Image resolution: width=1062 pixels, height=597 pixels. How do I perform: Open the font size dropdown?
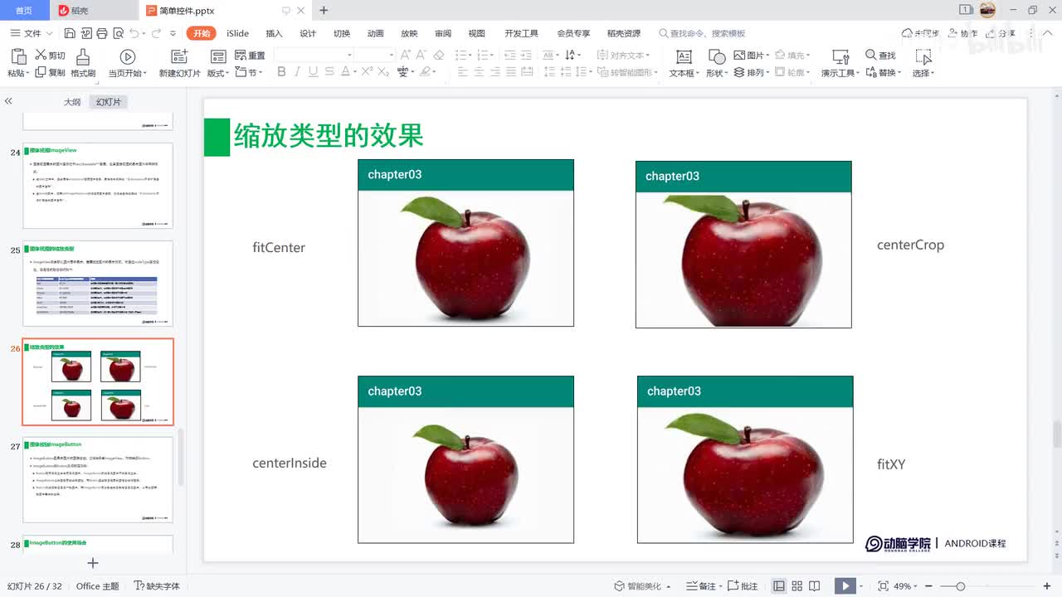pyautogui.click(x=392, y=55)
